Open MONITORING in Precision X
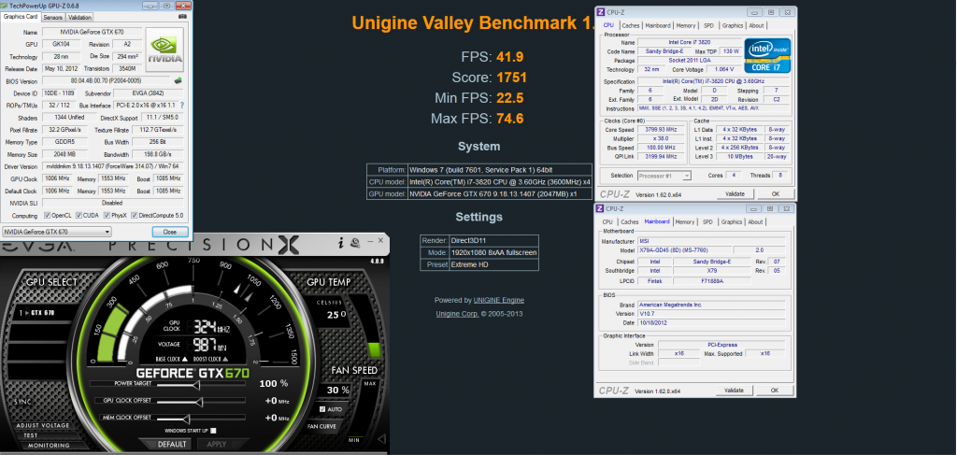The height and width of the screenshot is (455, 957). [47, 446]
